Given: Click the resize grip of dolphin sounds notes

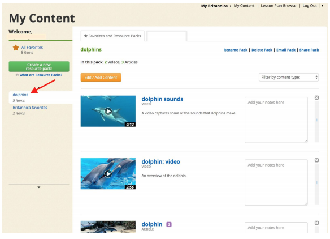Looking at the screenshot, I should pos(306,141).
